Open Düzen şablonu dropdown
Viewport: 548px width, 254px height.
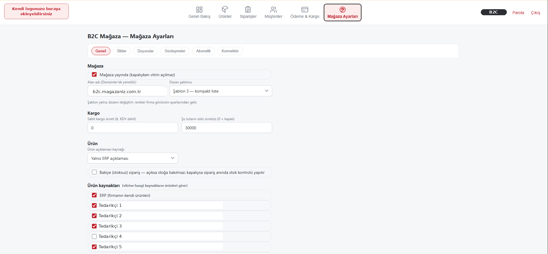pos(221,91)
